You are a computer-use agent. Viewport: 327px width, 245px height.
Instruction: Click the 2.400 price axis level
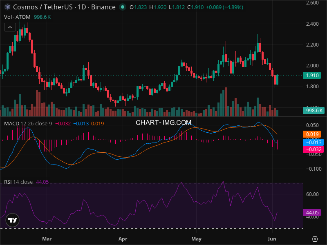(x=312, y=24)
